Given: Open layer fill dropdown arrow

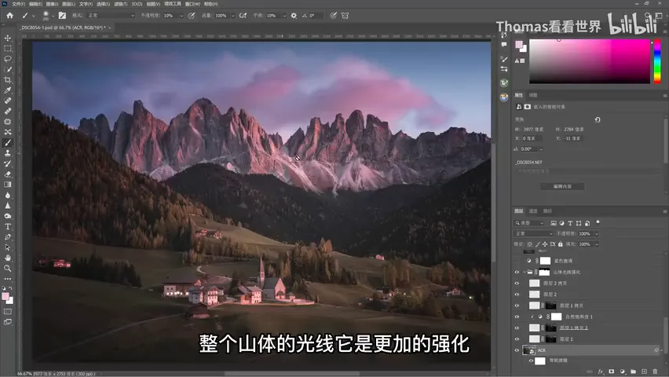Looking at the screenshot, I should point(597,244).
